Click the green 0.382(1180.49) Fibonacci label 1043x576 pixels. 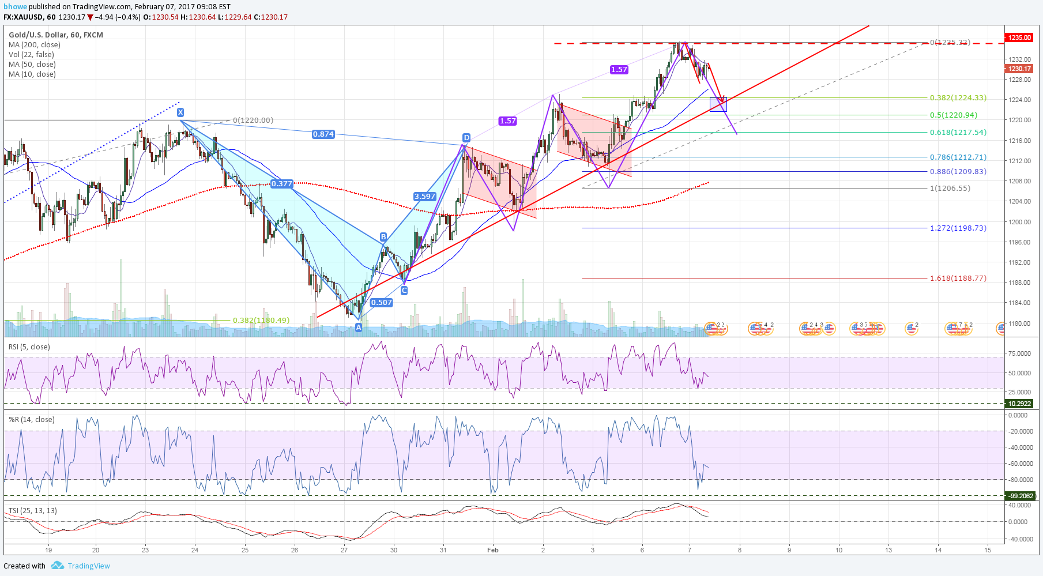261,320
